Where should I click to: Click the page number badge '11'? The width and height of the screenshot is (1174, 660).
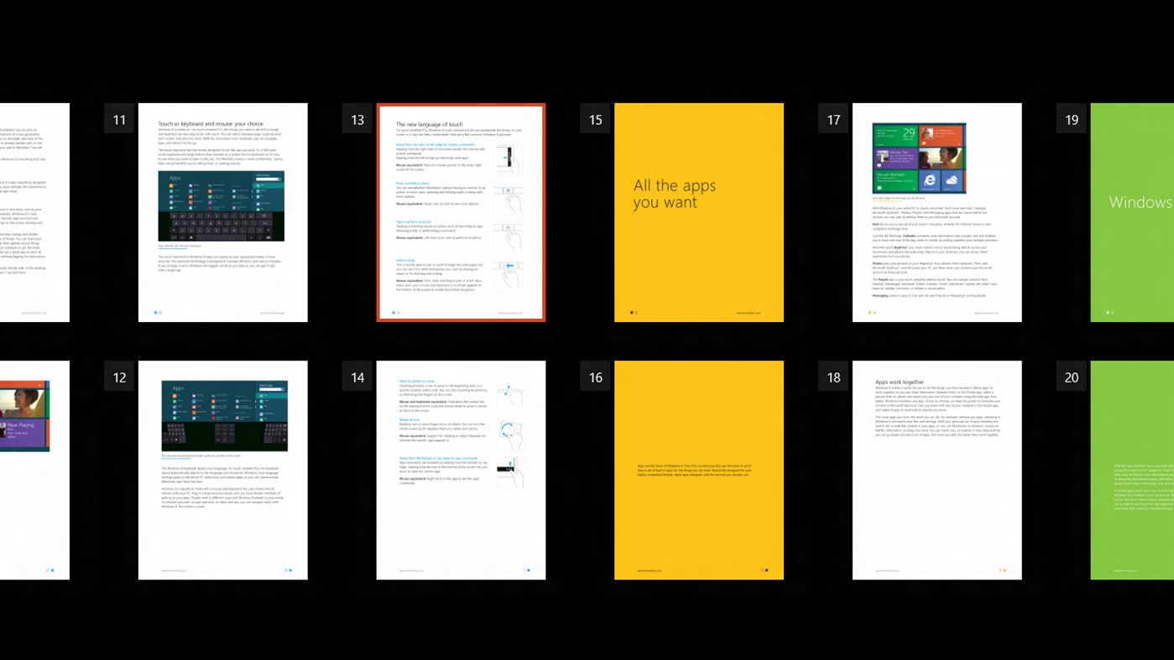tap(117, 119)
